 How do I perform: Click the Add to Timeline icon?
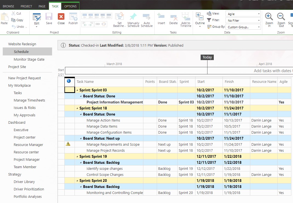[186, 16]
